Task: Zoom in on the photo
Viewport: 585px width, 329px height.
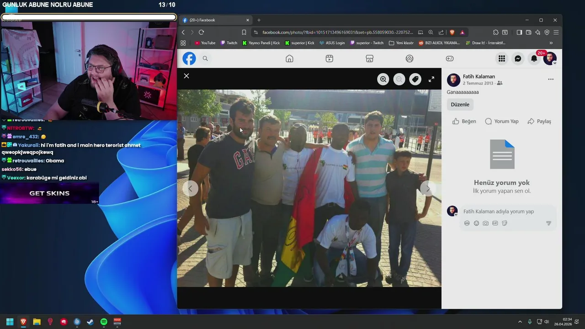Action: tap(383, 79)
